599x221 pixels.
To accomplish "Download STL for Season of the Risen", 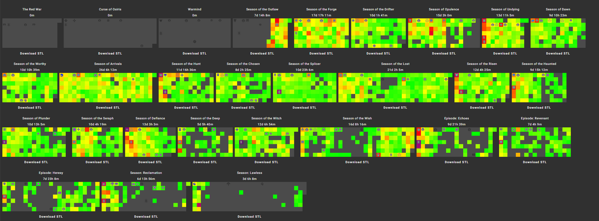I will [482, 108].
